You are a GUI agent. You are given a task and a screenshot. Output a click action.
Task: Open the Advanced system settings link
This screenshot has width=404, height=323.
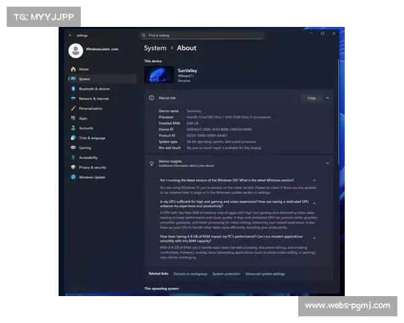click(x=265, y=274)
